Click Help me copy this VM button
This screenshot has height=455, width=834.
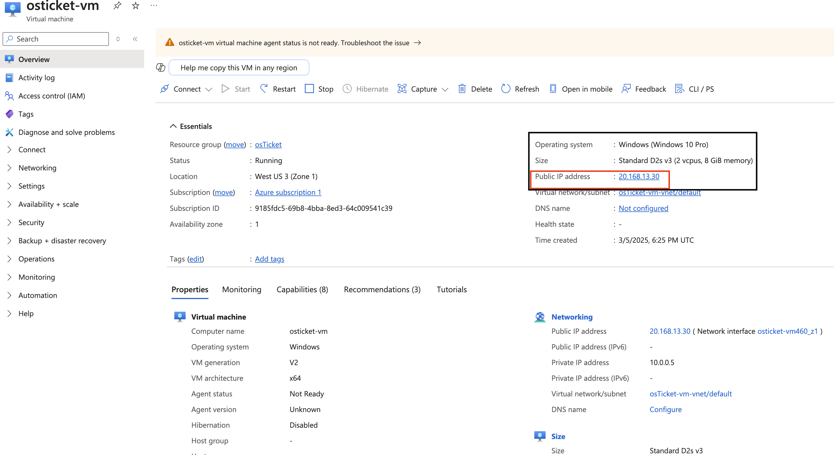(239, 67)
